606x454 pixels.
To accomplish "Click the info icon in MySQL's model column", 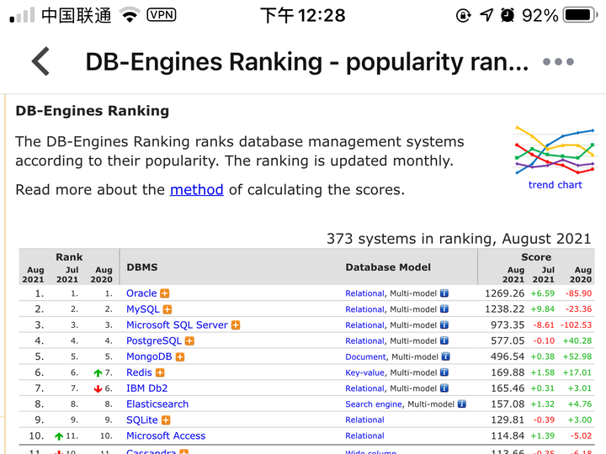I will 444,309.
